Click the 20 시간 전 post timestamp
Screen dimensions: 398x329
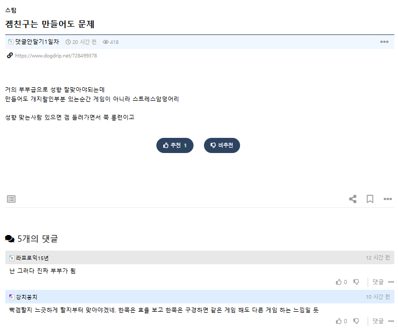click(84, 42)
